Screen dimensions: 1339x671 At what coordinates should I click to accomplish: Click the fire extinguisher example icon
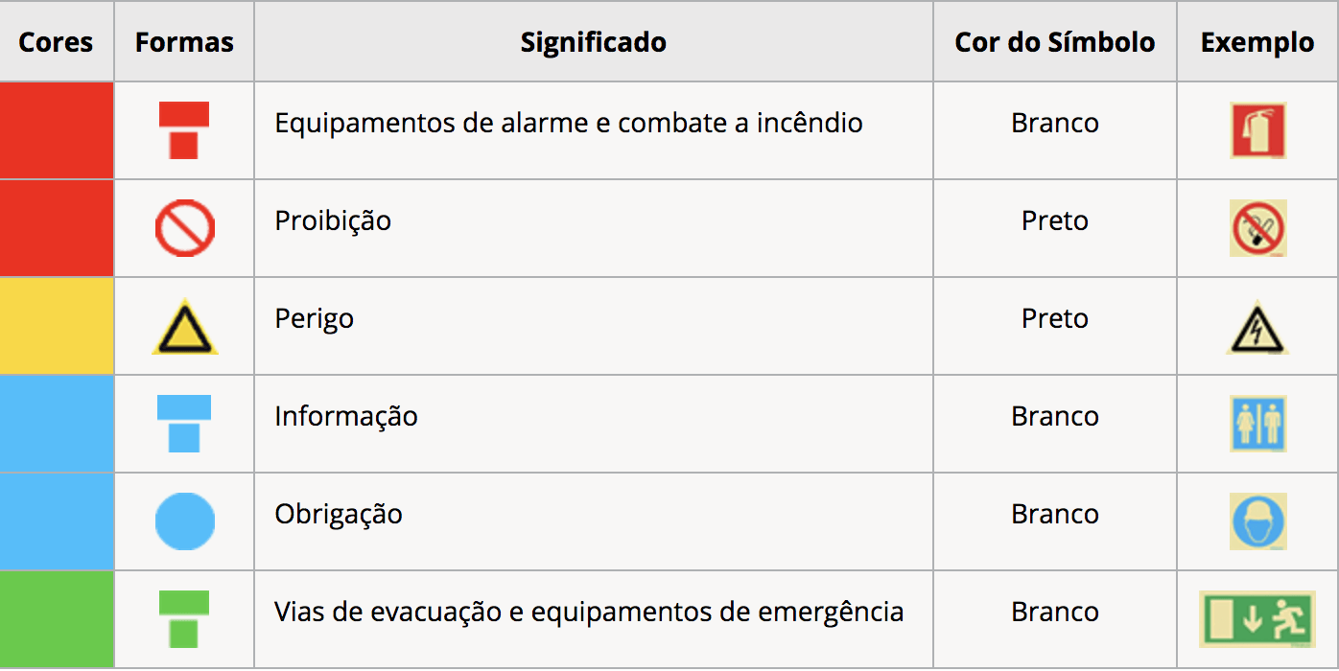coord(1257,130)
